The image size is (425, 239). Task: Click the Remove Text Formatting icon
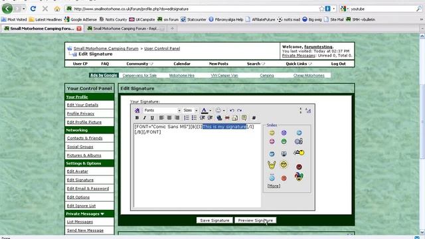coord(137,110)
